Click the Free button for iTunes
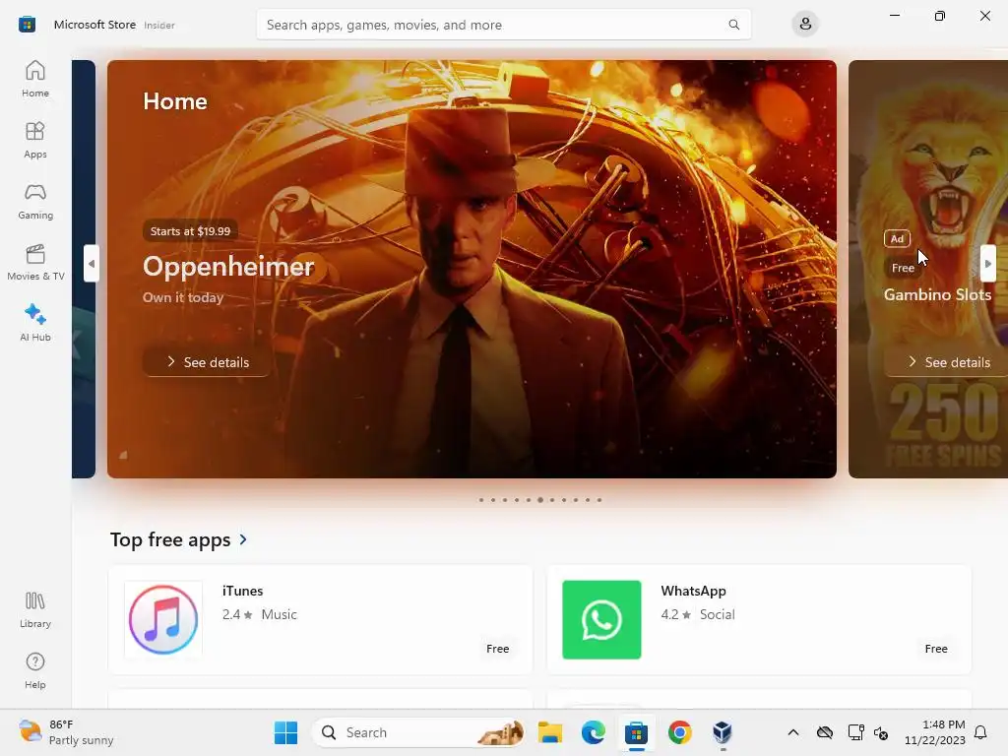The width and height of the screenshot is (1008, 756). click(497, 649)
